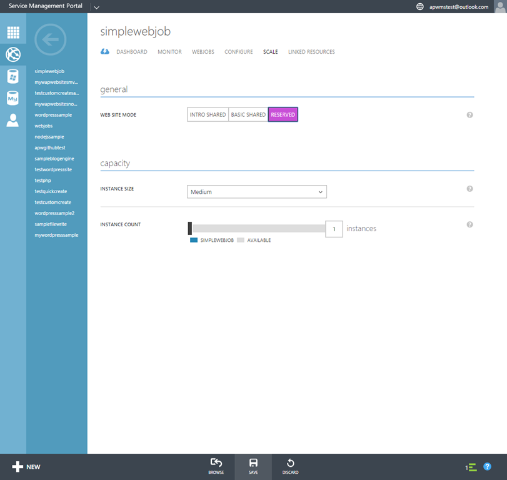Switch to the Configure tab
This screenshot has width=507, height=480.
(x=239, y=52)
